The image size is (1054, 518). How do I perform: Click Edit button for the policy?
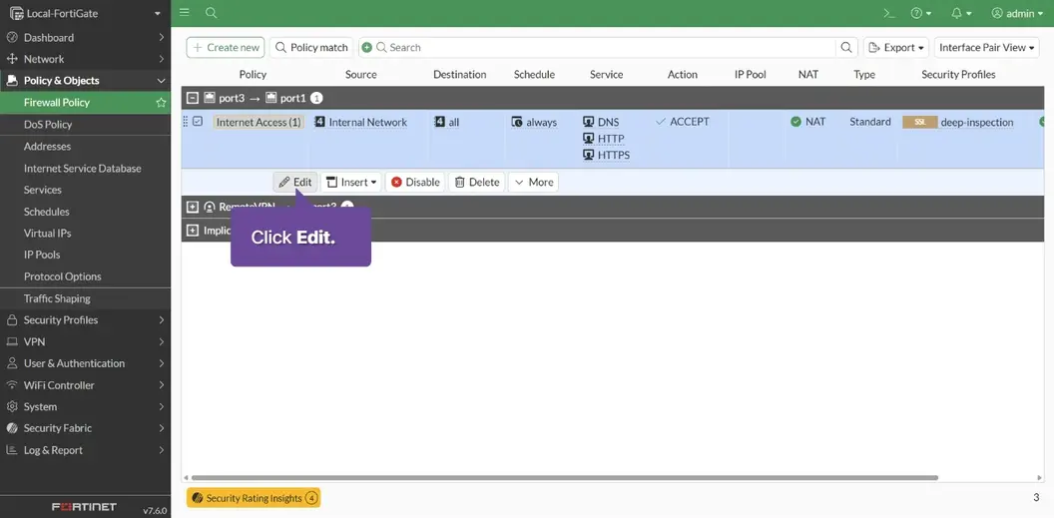tap(295, 182)
